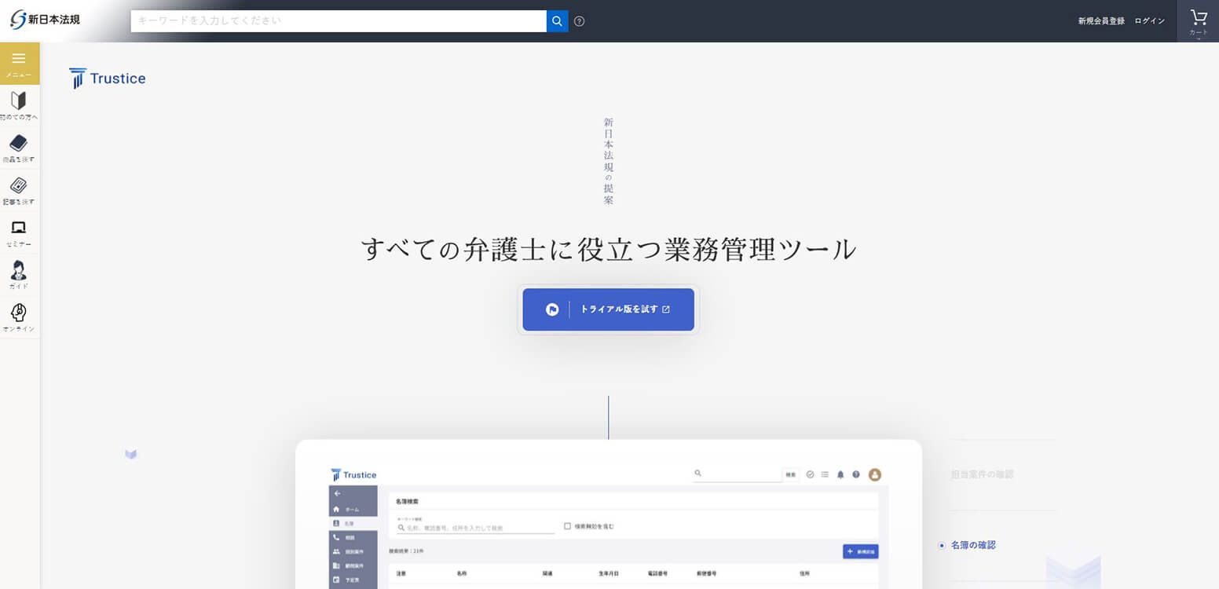Click 新規会員登録 link in header
Viewport: 1219px width, 589px height.
(1101, 21)
